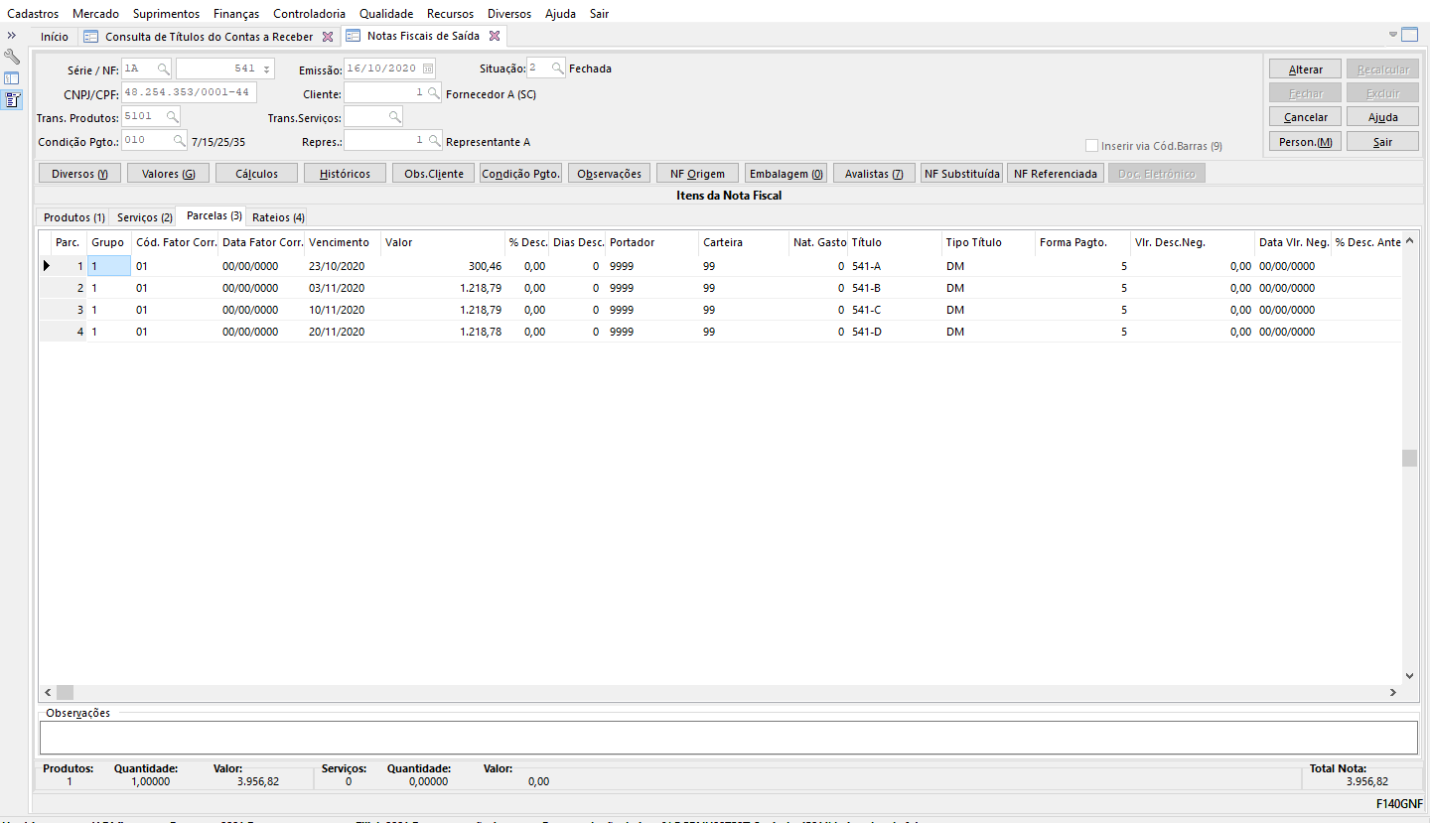This screenshot has height=823, width=1430.
Task: Open the Finanças menu
Action: coord(236,14)
